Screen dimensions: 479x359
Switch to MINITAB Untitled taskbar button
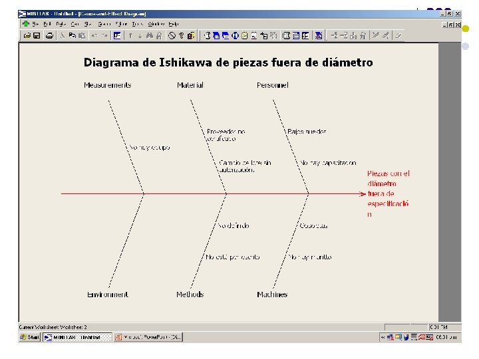(x=77, y=337)
